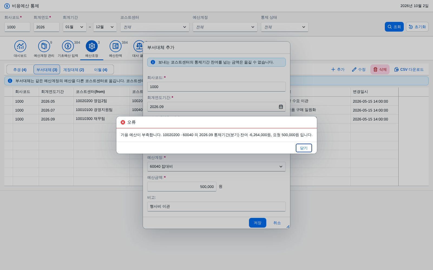
Task: Select the row cell 10010300 재무팀
Action: pyautogui.click(x=101, y=119)
